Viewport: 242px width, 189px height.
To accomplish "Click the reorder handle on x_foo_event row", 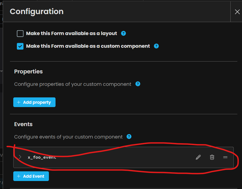I will (x=225, y=157).
